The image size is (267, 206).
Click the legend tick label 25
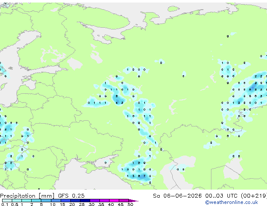click(82, 204)
